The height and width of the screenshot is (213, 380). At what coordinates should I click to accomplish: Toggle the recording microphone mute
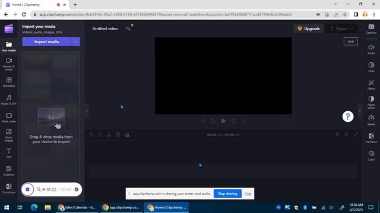pos(39,189)
